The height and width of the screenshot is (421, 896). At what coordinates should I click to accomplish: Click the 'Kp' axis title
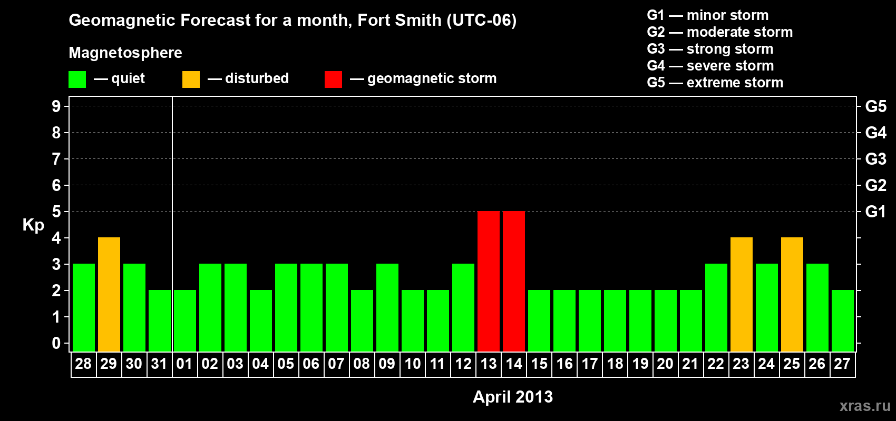coord(33,225)
